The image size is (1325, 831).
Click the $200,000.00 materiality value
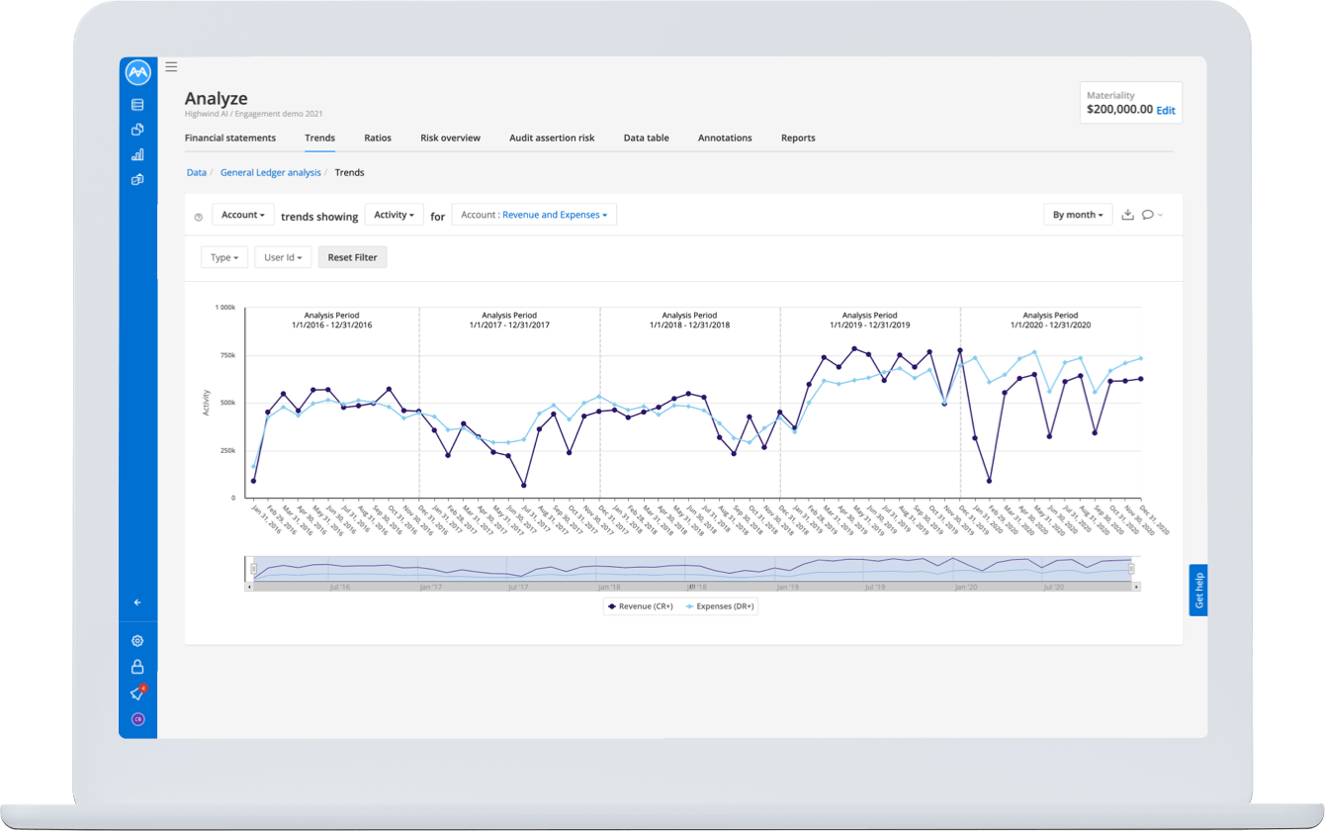[1119, 110]
